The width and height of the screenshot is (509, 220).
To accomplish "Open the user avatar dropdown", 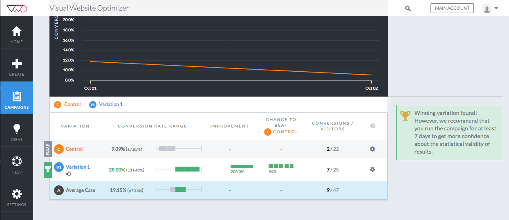I will click(490, 8).
